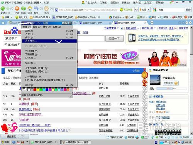Open the Favorites dropdown arrow in bookmarks bar
193x145 pixels.
coord(11,17)
